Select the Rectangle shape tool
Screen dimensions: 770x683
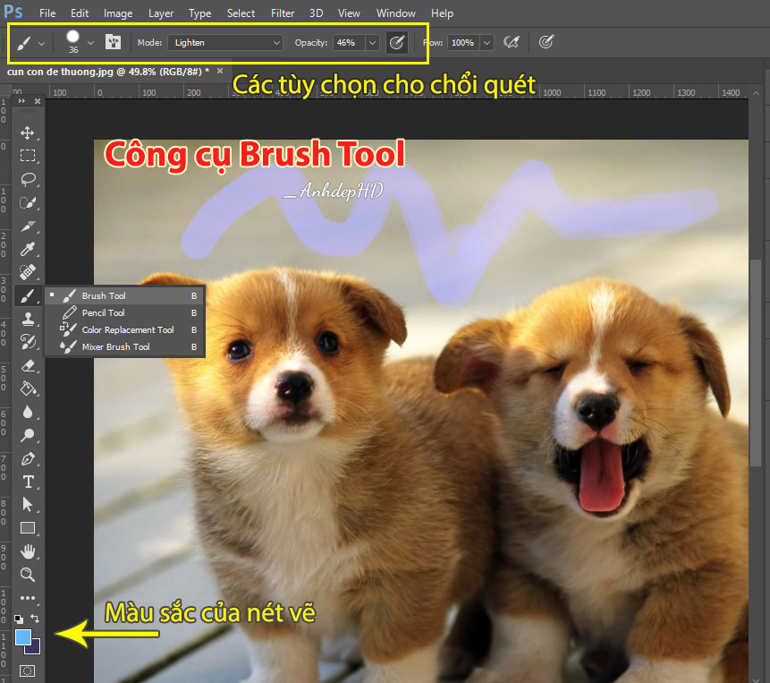coord(28,528)
